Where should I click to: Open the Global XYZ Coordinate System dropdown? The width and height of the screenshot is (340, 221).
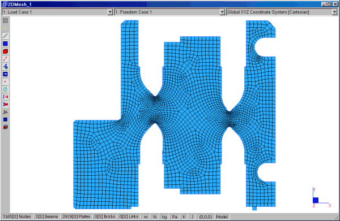coord(334,12)
